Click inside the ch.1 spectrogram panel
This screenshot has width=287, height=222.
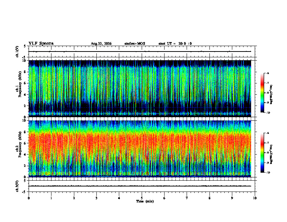pos(140,89)
